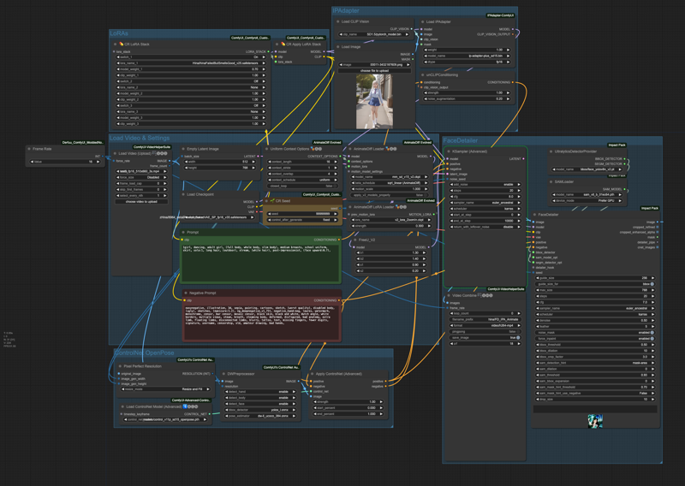Adjust b1 value in FreeU_V2
Viewport: 685px width, 486px height.
point(391,252)
